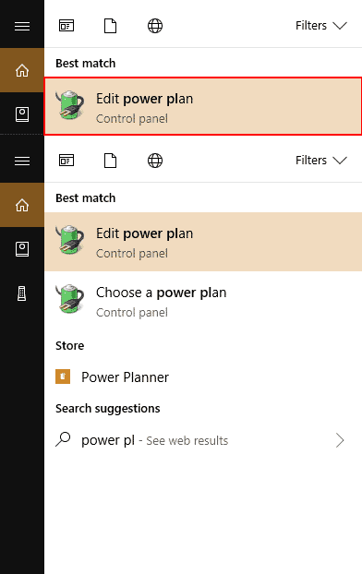Expand the Filters dropdown in the lower panel
The image size is (362, 574).
321,161
